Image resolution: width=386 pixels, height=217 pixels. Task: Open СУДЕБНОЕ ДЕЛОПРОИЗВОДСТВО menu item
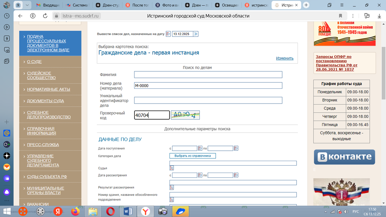pos(48,114)
